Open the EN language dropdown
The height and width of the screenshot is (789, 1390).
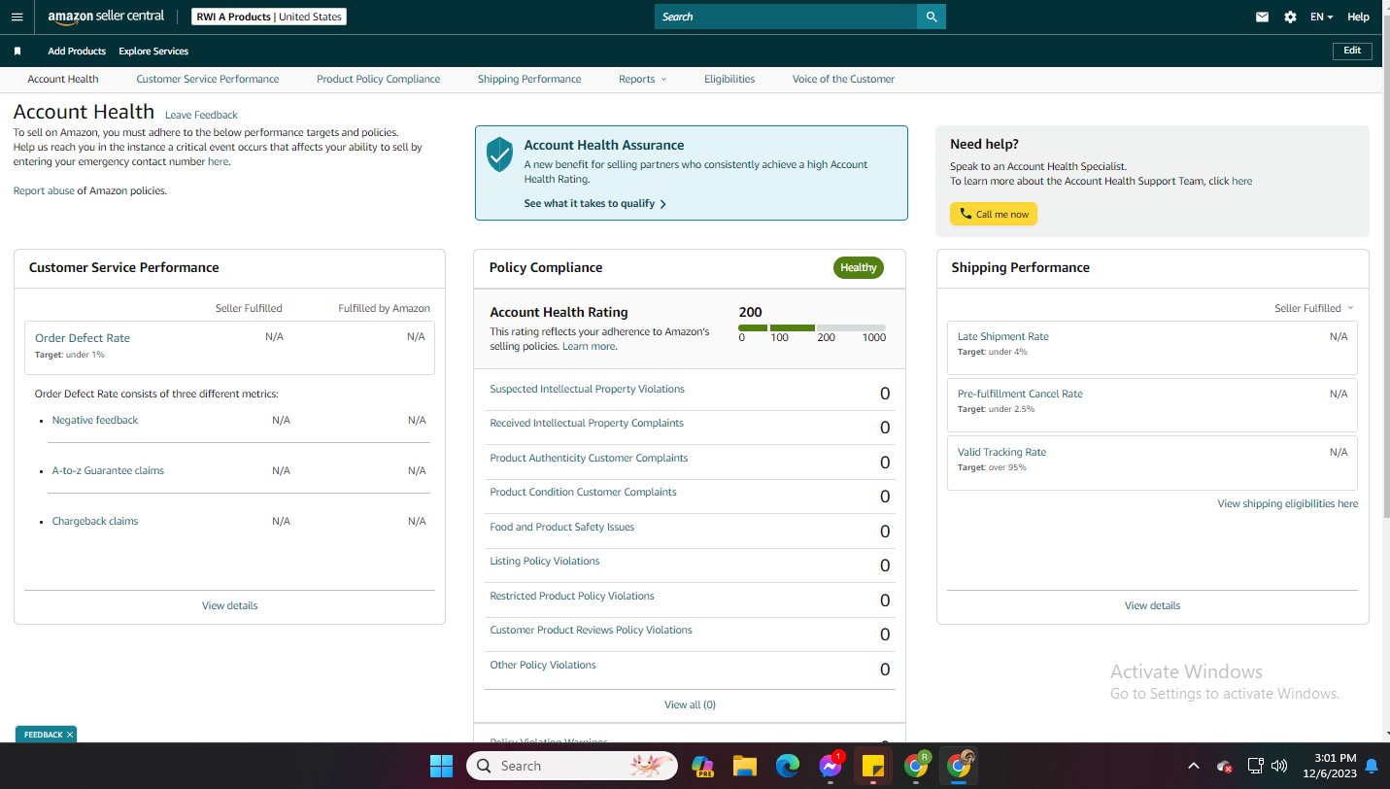point(1321,17)
